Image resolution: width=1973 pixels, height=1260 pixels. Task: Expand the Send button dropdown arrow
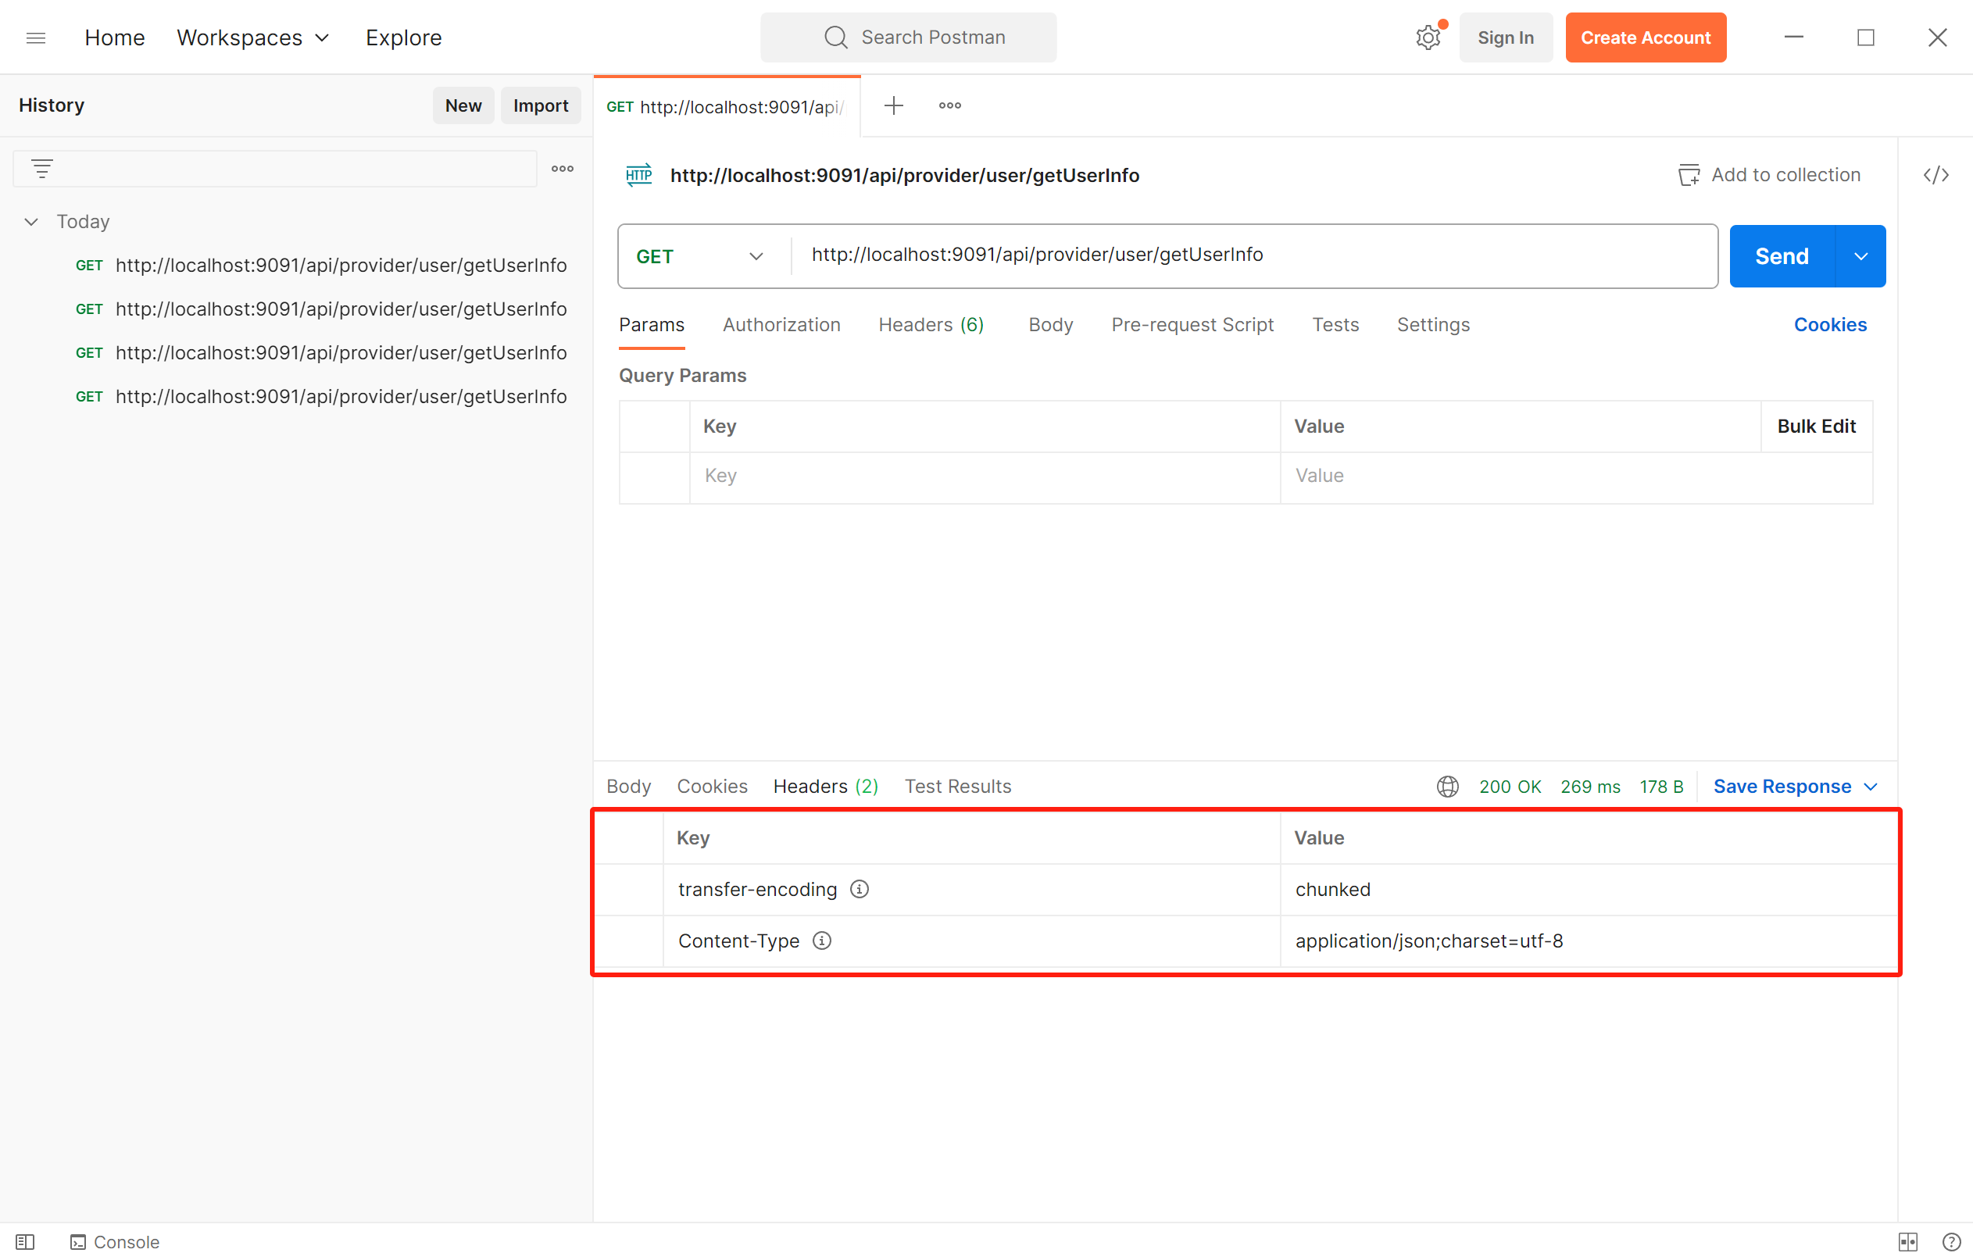pyautogui.click(x=1860, y=256)
